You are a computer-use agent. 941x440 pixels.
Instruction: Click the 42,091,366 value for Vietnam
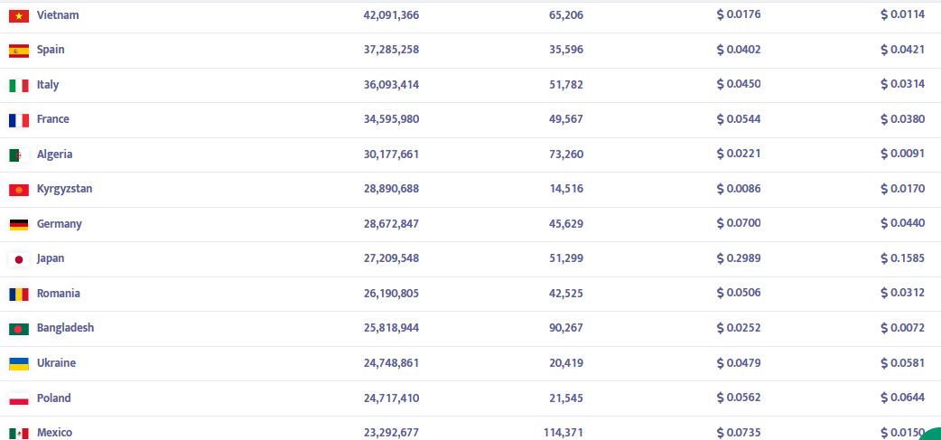[391, 15]
